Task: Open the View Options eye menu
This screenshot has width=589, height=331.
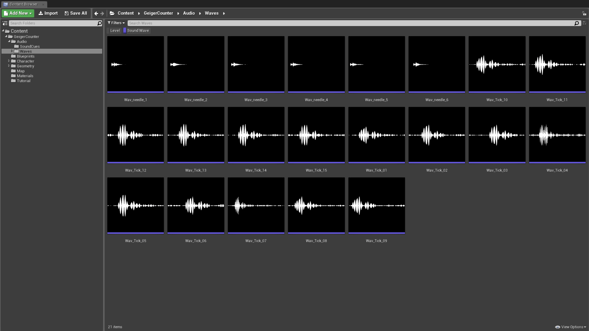Action: (570, 327)
